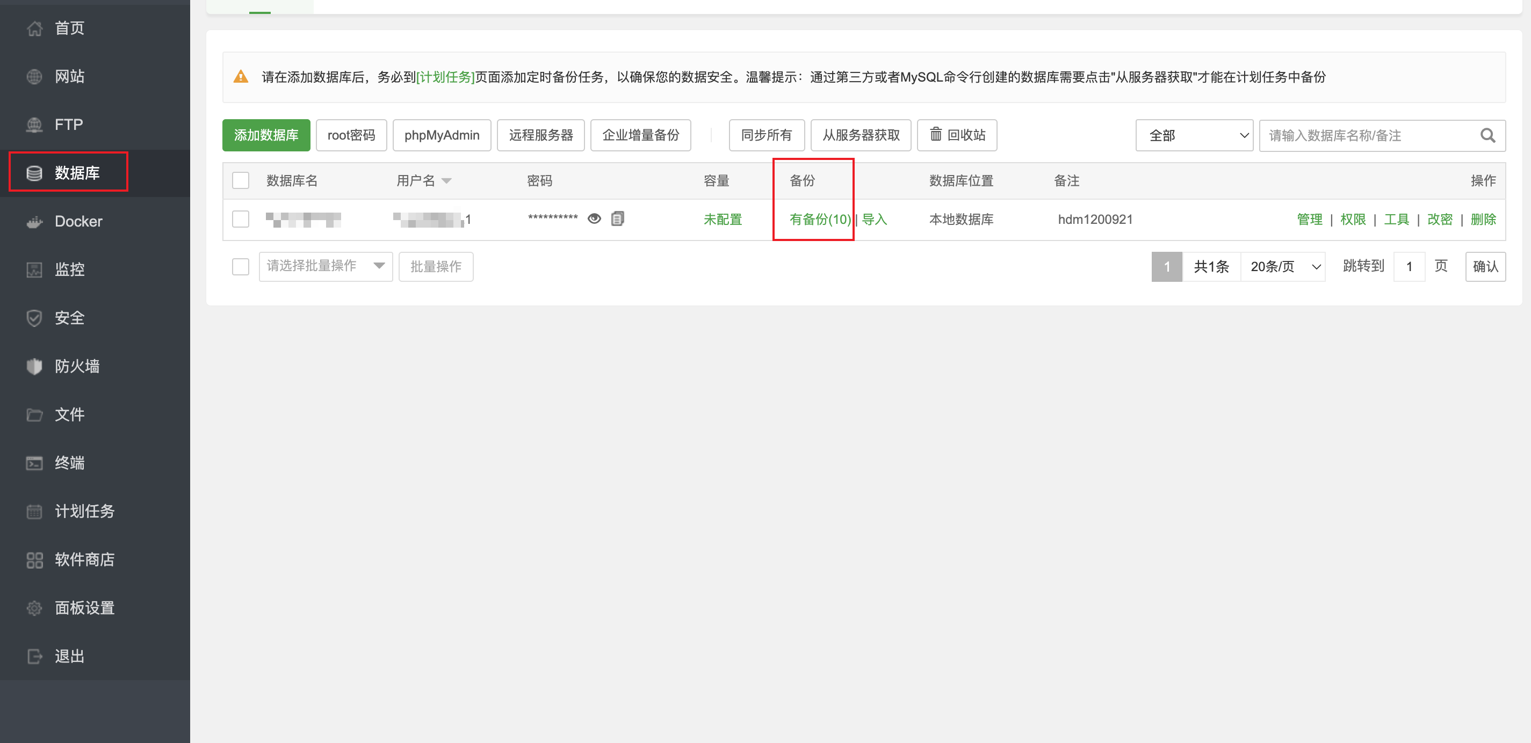Click the 删除 delete link
Viewport: 1531px width, 743px height.
1483,219
